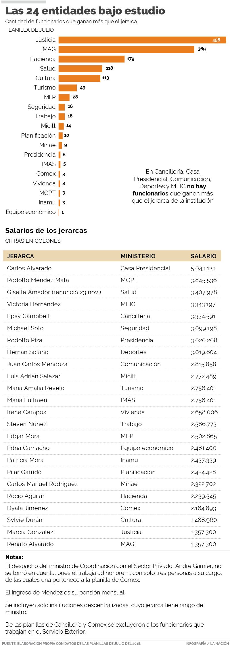Click the Turismo label in chart
The height and width of the screenshot is (648, 230).
(45, 88)
